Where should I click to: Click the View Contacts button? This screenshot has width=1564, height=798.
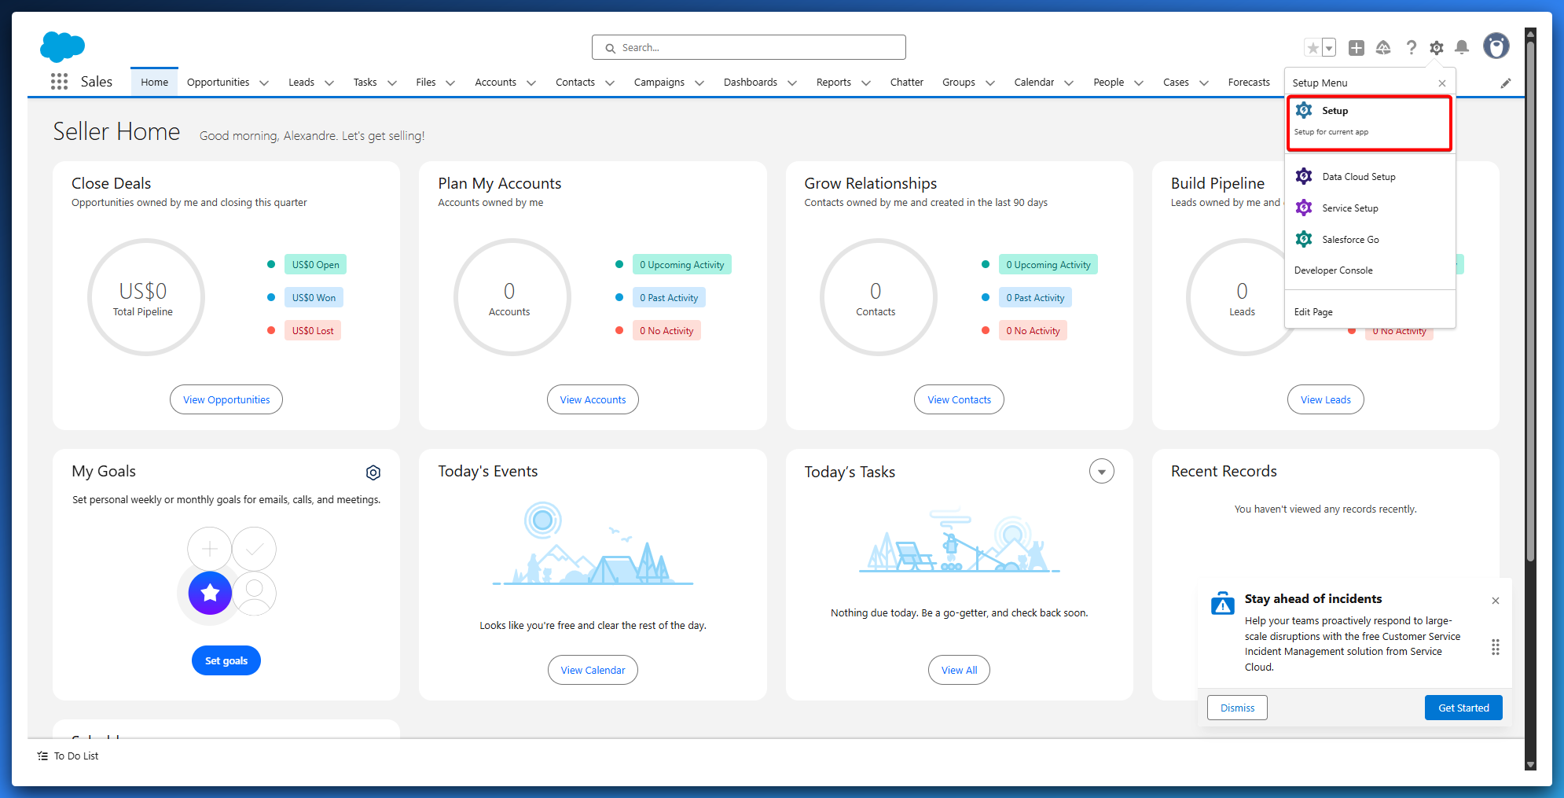(x=959, y=399)
